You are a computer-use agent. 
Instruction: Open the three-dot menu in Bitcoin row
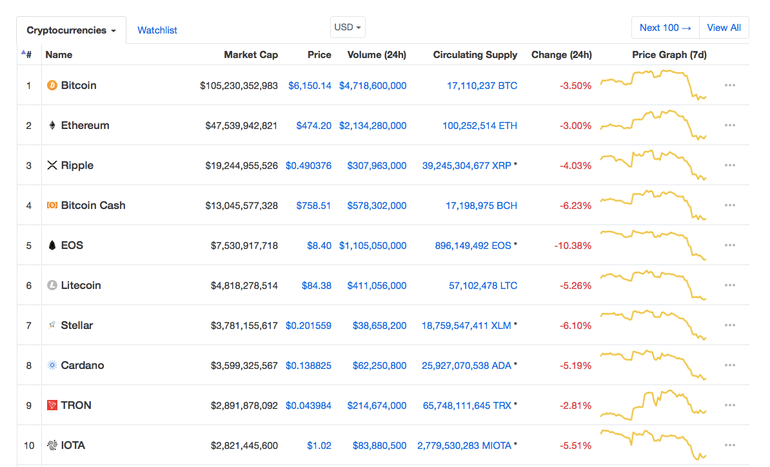[x=730, y=85]
